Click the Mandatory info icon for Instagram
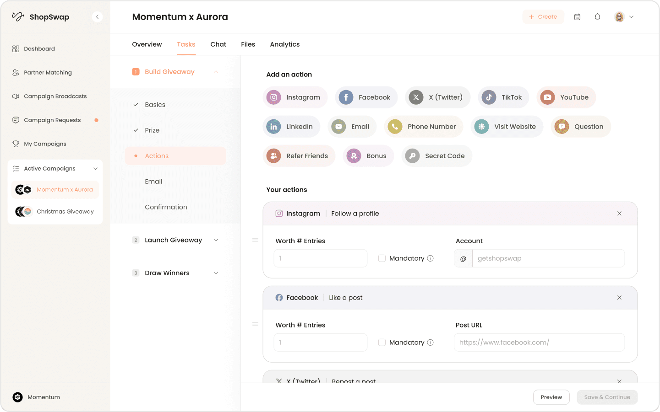 [430, 258]
